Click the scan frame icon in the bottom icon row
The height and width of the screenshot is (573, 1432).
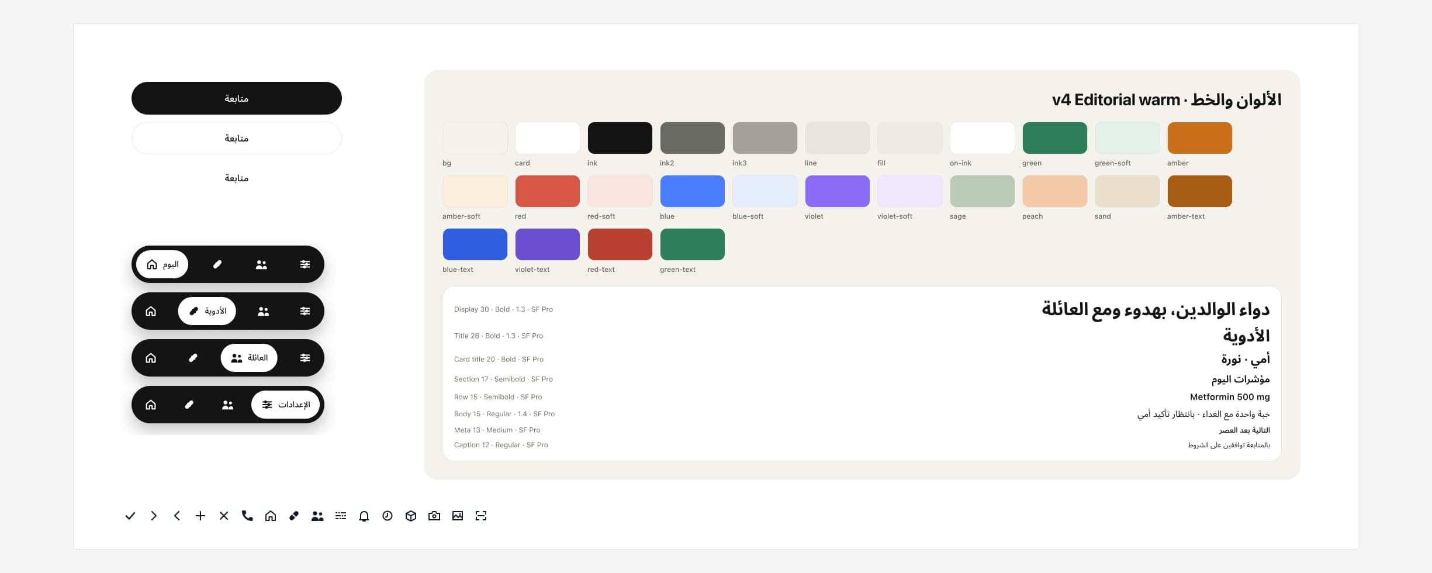coord(481,516)
